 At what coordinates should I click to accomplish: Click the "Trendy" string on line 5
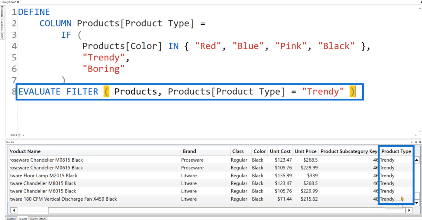tap(103, 58)
